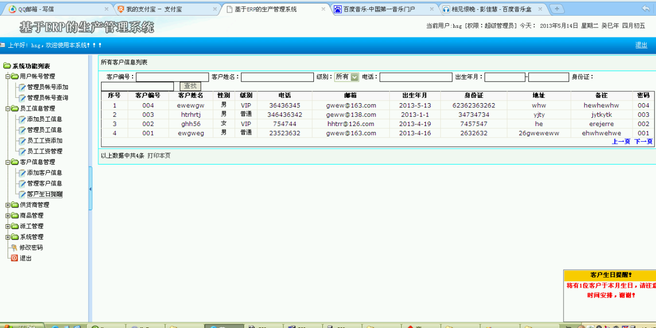
Task: Focus the second 出生年月 date field
Action: tap(548, 77)
